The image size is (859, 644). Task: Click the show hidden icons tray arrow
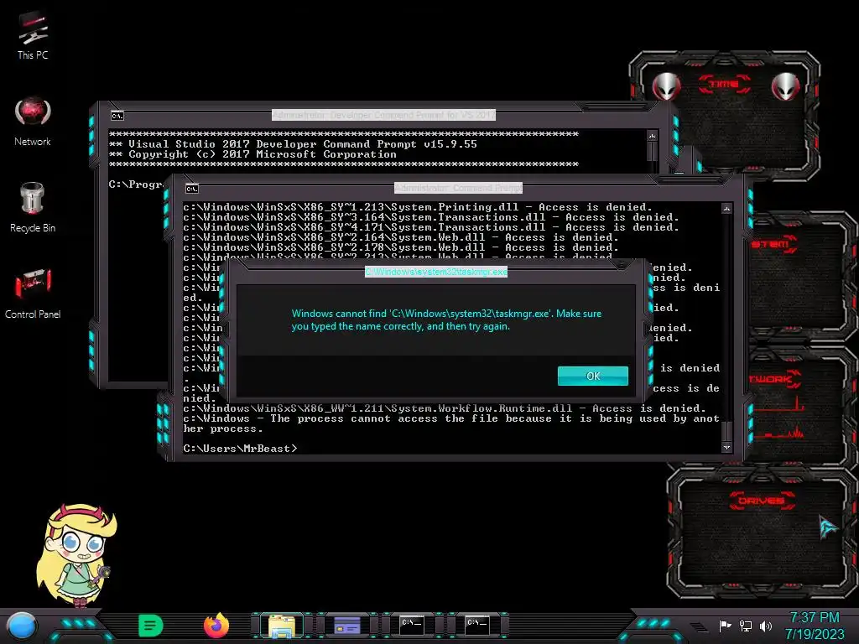[x=699, y=627]
